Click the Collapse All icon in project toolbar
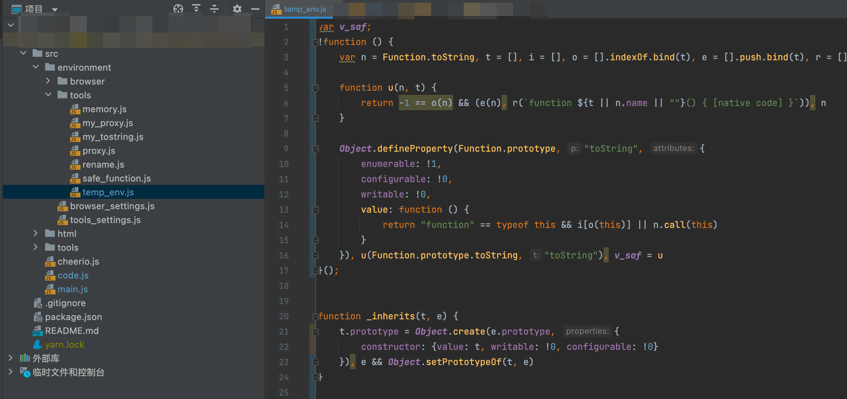847x399 pixels. click(x=214, y=9)
